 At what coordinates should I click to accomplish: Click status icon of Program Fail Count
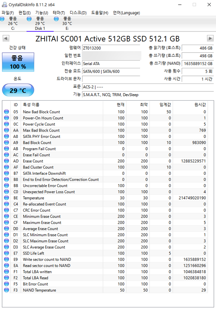click(6, 149)
